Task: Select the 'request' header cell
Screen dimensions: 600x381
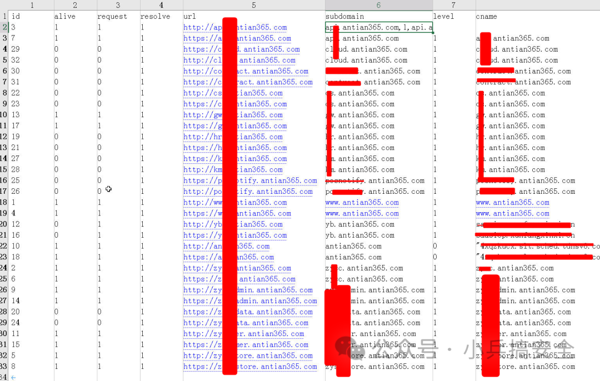Action: click(112, 17)
